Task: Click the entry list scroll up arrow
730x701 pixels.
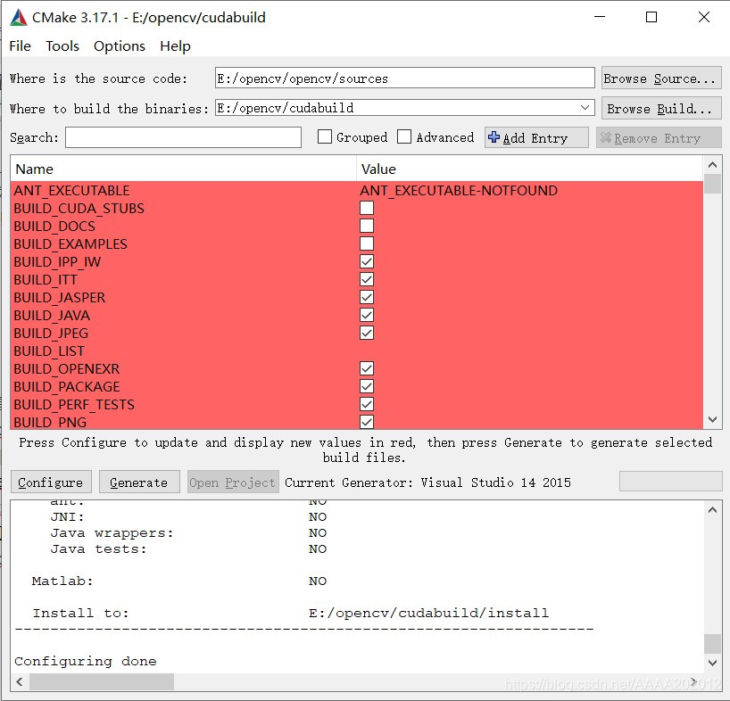Action: 712,165
